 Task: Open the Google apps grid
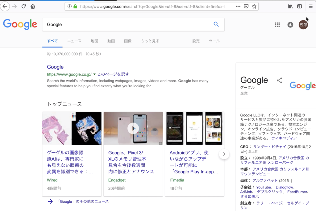click(277, 25)
